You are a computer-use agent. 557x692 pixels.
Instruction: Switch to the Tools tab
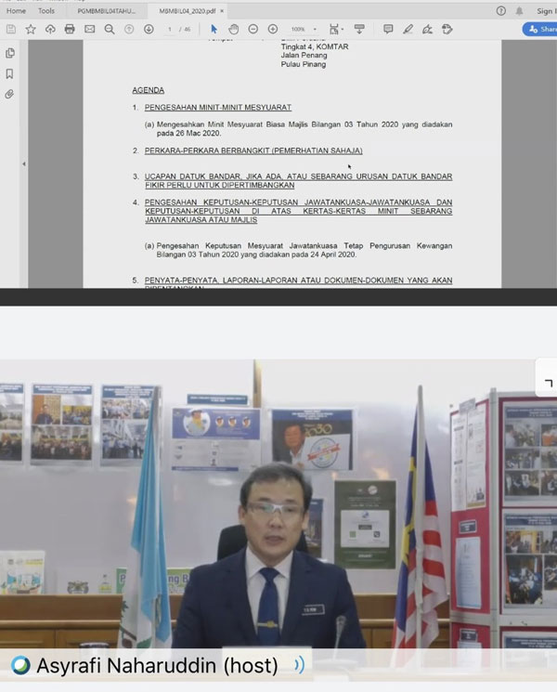46,10
